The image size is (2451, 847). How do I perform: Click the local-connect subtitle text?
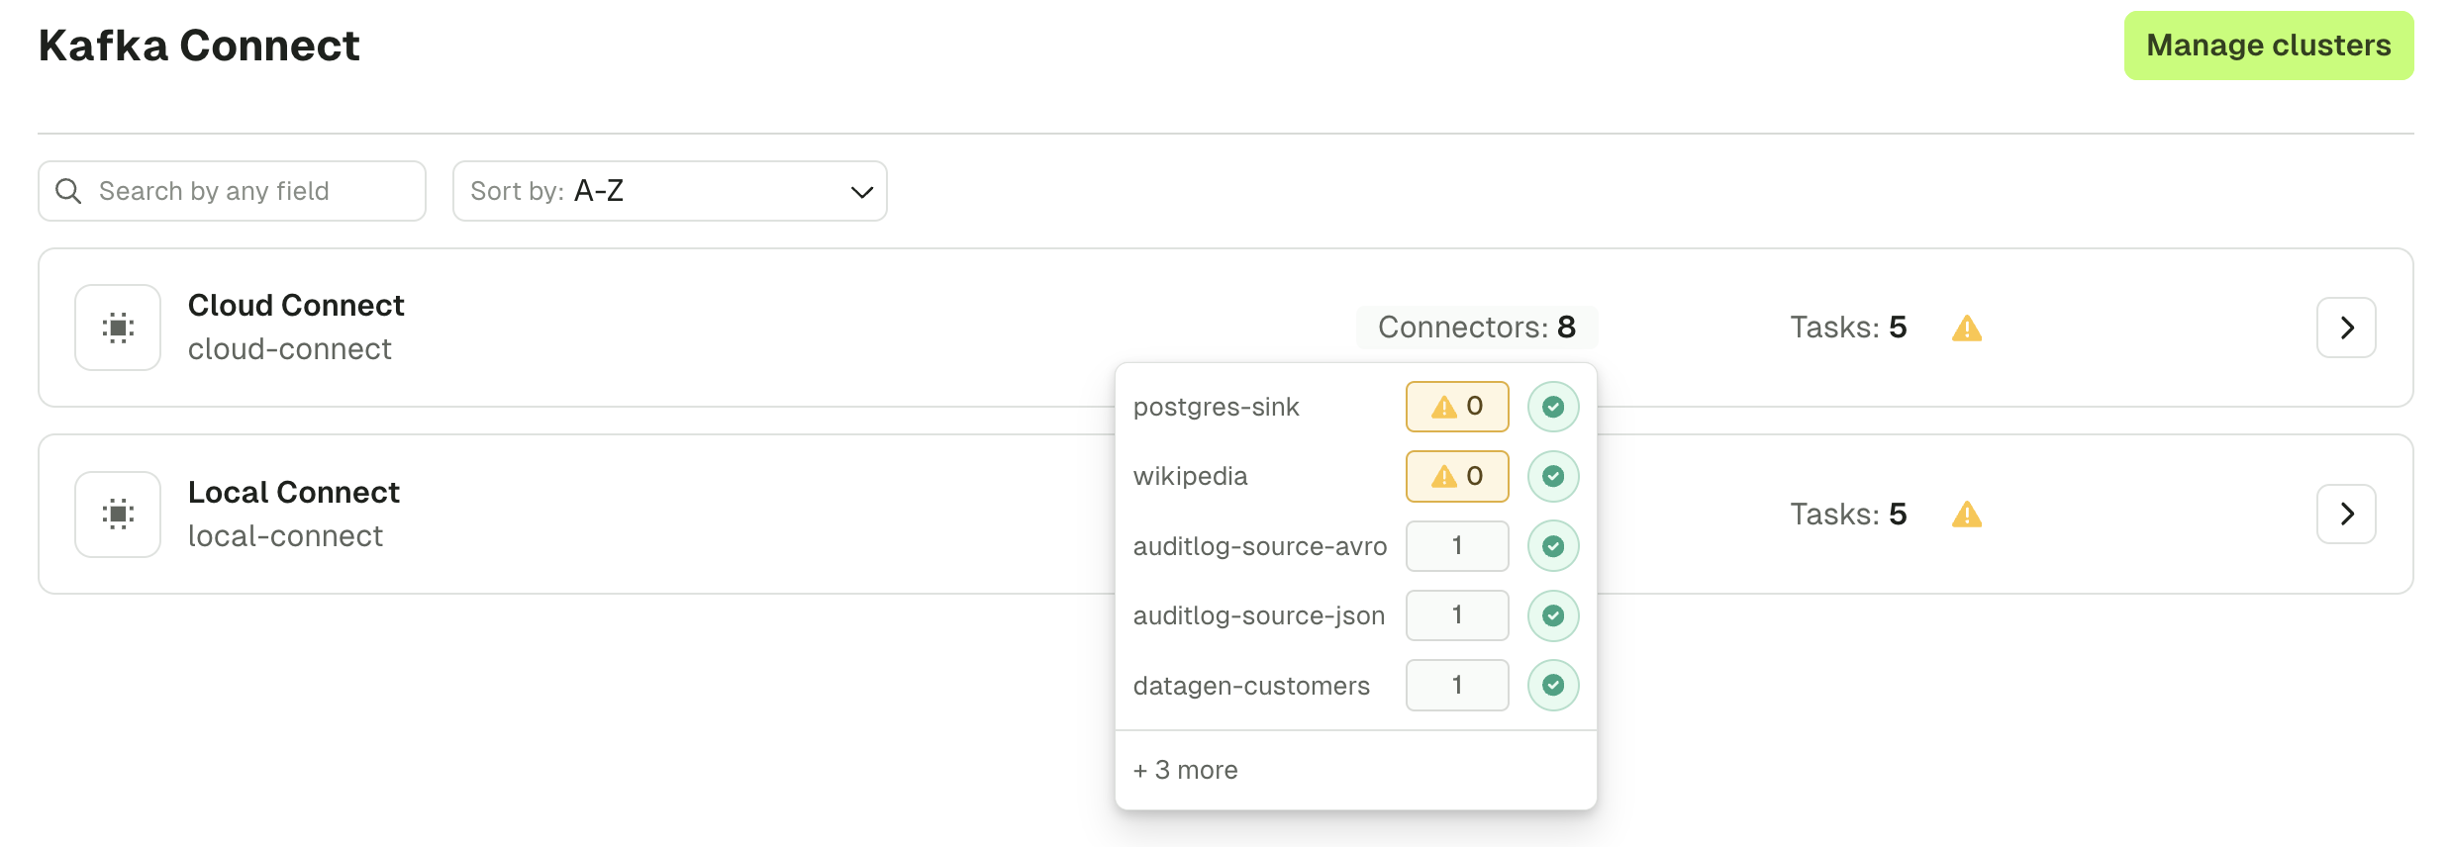[x=285, y=536]
